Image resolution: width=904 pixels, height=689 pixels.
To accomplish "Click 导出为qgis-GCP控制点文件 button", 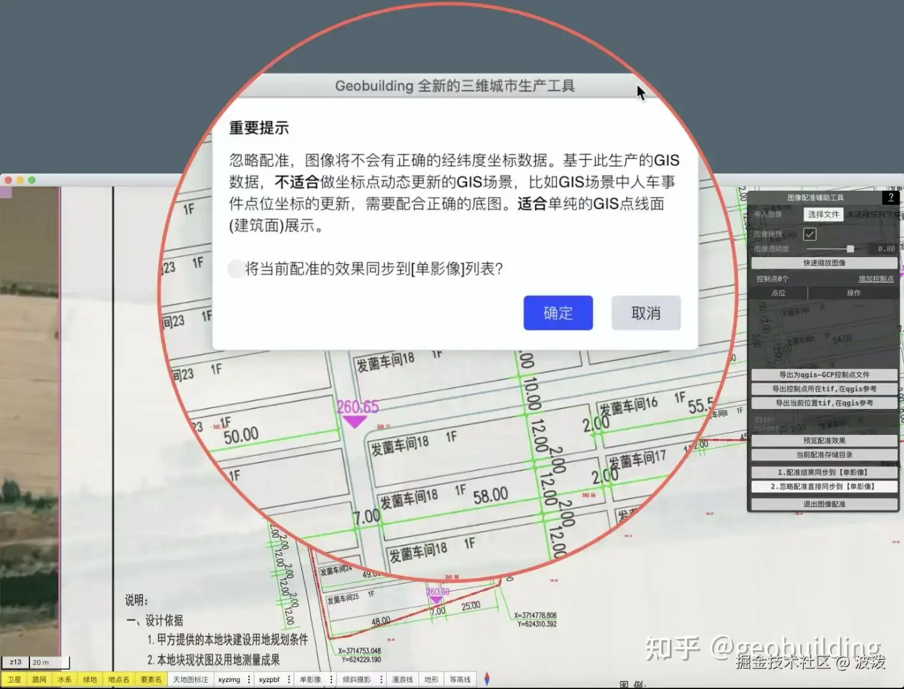I will tap(824, 374).
